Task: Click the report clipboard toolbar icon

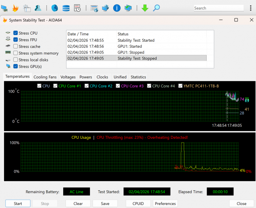Action: pyautogui.click(x=27, y=8)
